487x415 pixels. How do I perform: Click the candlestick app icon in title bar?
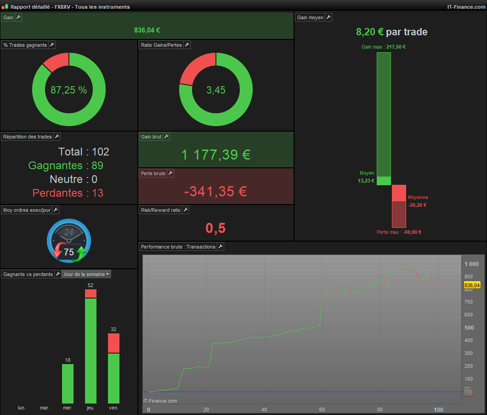[x=5, y=7]
